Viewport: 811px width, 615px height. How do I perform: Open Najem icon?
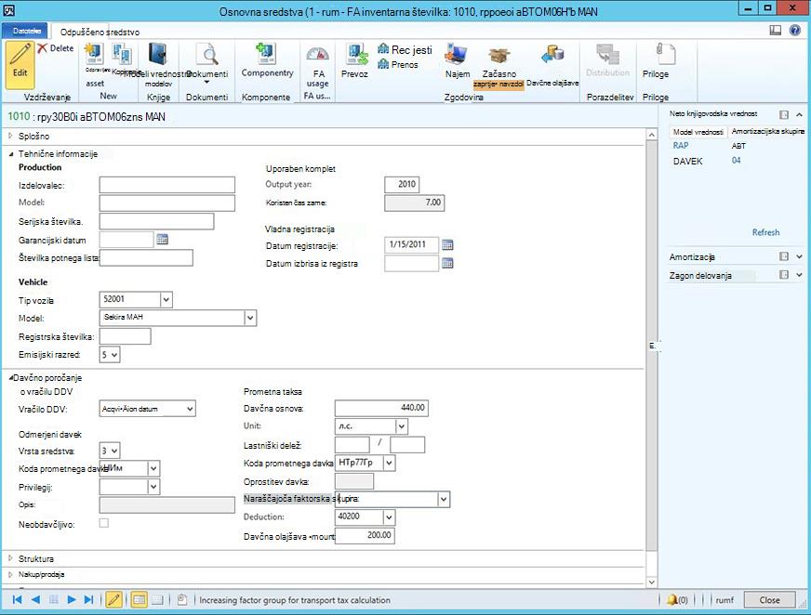458,55
